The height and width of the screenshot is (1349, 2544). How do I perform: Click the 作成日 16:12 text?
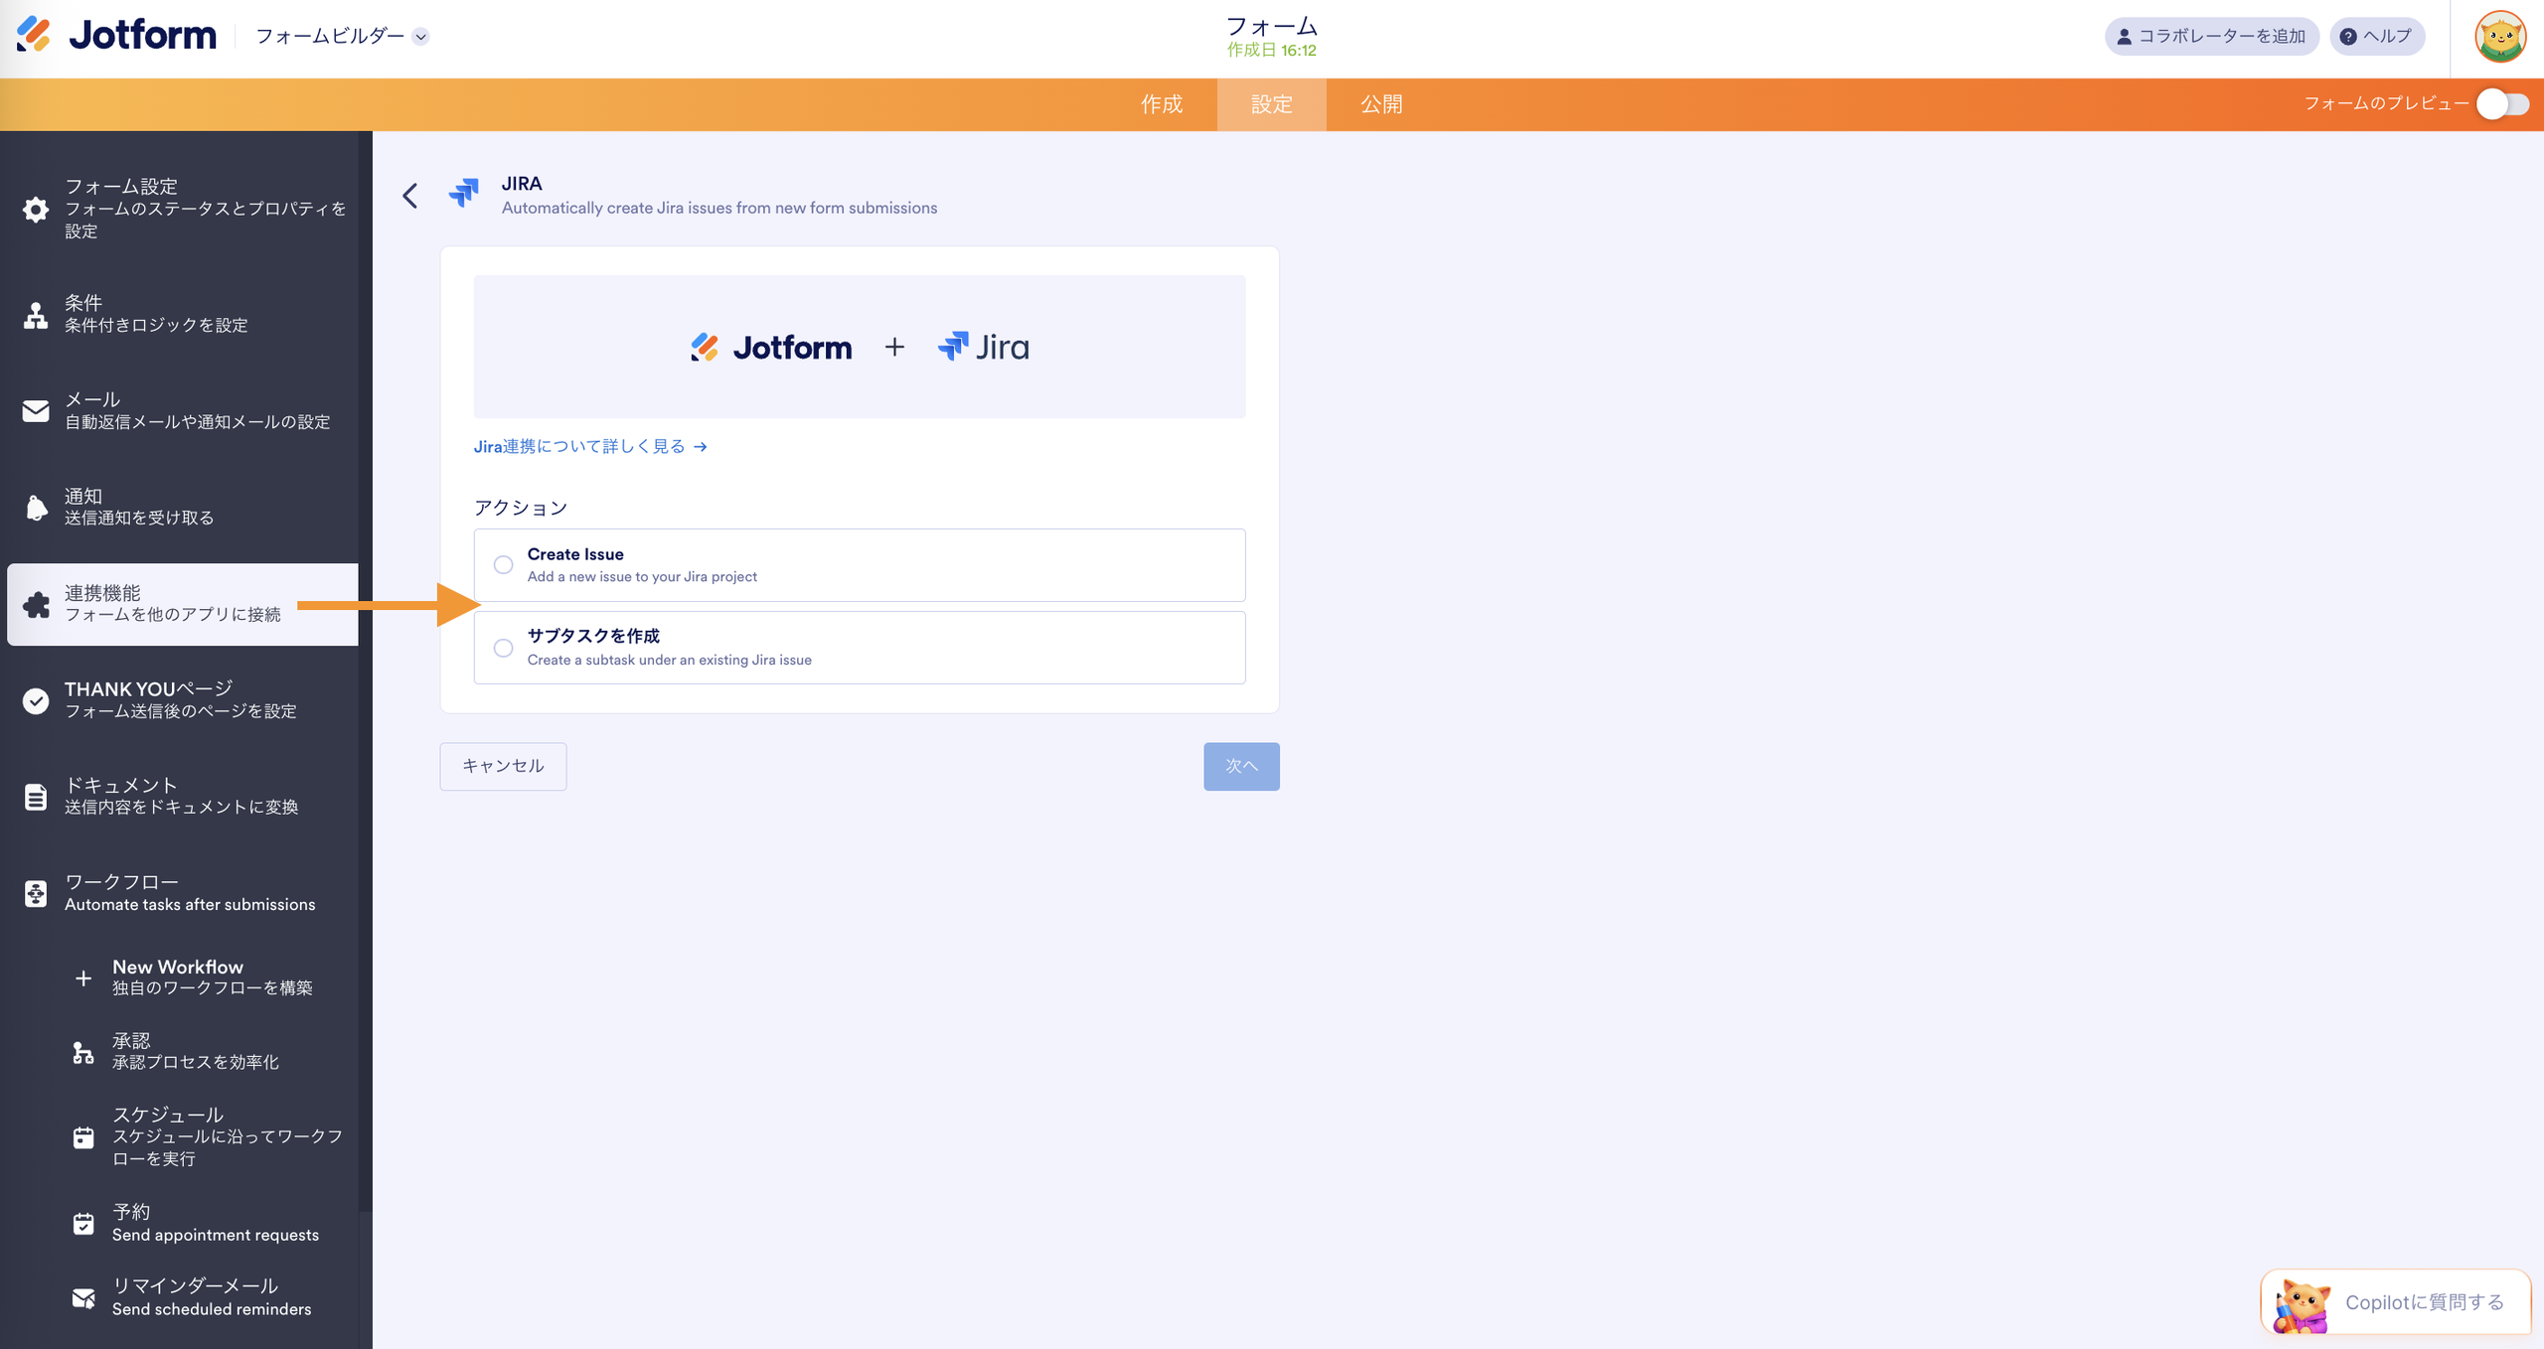point(1272,51)
